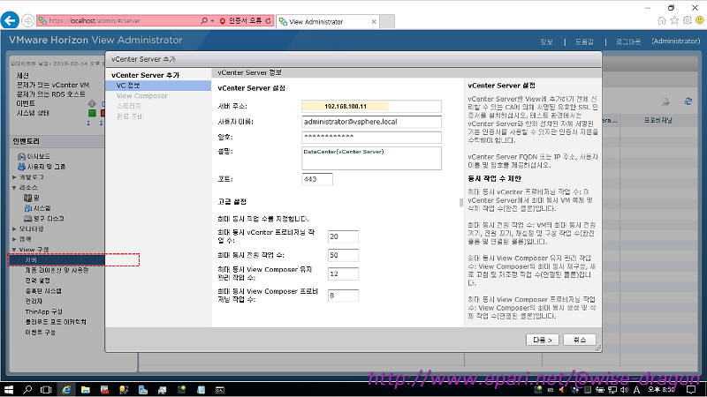Click 로그아웃 link in header
The width and height of the screenshot is (707, 397).
[x=628, y=41]
